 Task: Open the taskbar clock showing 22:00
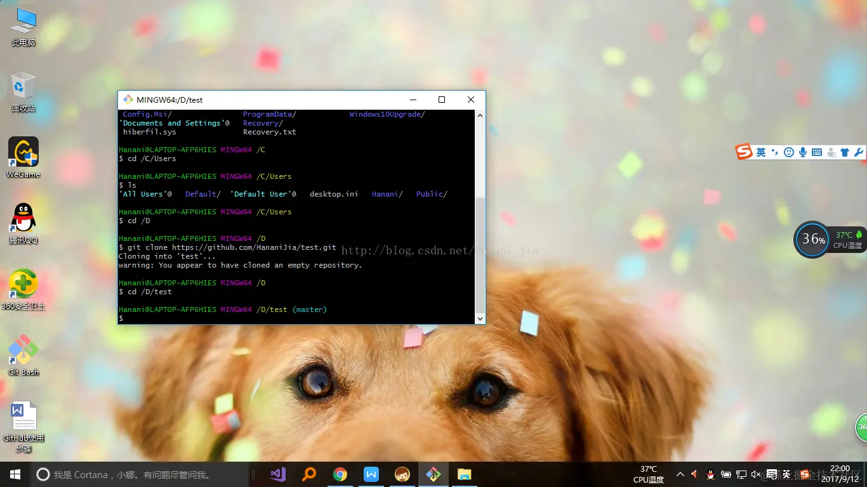click(840, 474)
